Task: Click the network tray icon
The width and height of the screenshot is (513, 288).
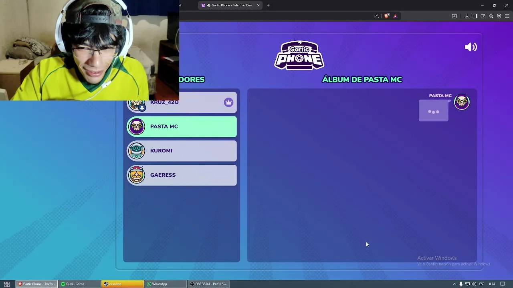Action: (467, 284)
